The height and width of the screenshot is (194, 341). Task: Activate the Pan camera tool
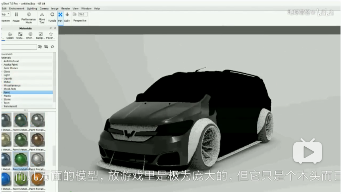pos(60,17)
